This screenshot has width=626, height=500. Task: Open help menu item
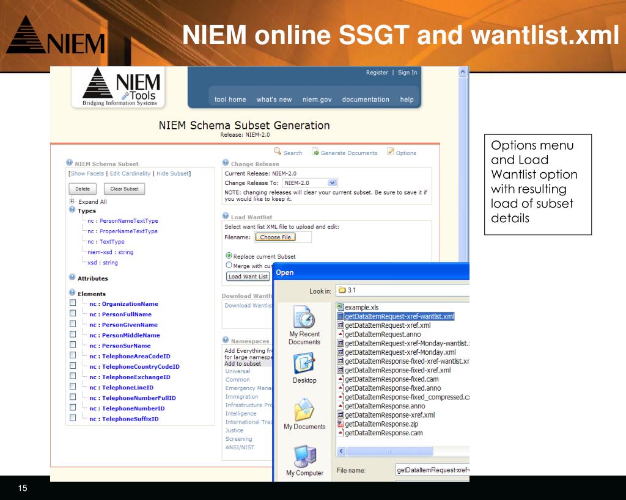tap(407, 100)
